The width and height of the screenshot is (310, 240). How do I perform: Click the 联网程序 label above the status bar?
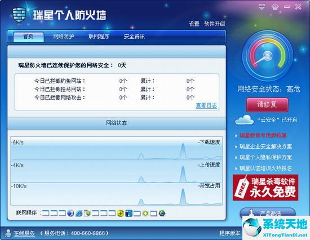(26, 213)
